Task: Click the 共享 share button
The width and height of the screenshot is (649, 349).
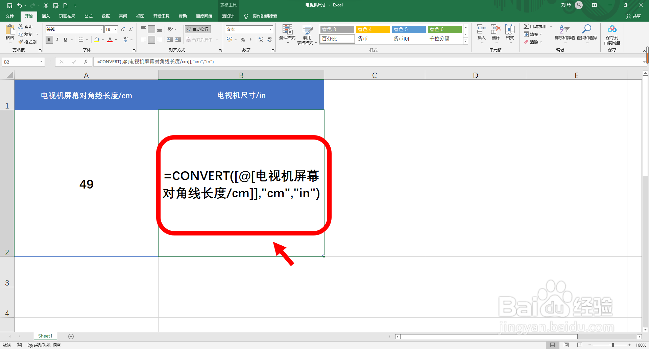Action: [x=633, y=16]
